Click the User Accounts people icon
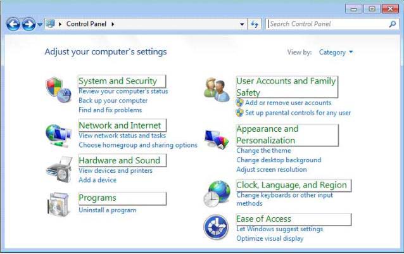404x254 pixels. pyautogui.click(x=217, y=90)
